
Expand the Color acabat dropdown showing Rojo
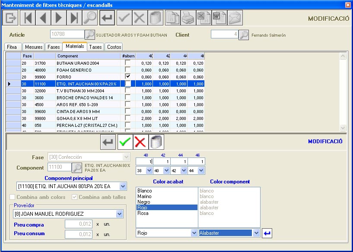pyautogui.click(x=194, y=233)
